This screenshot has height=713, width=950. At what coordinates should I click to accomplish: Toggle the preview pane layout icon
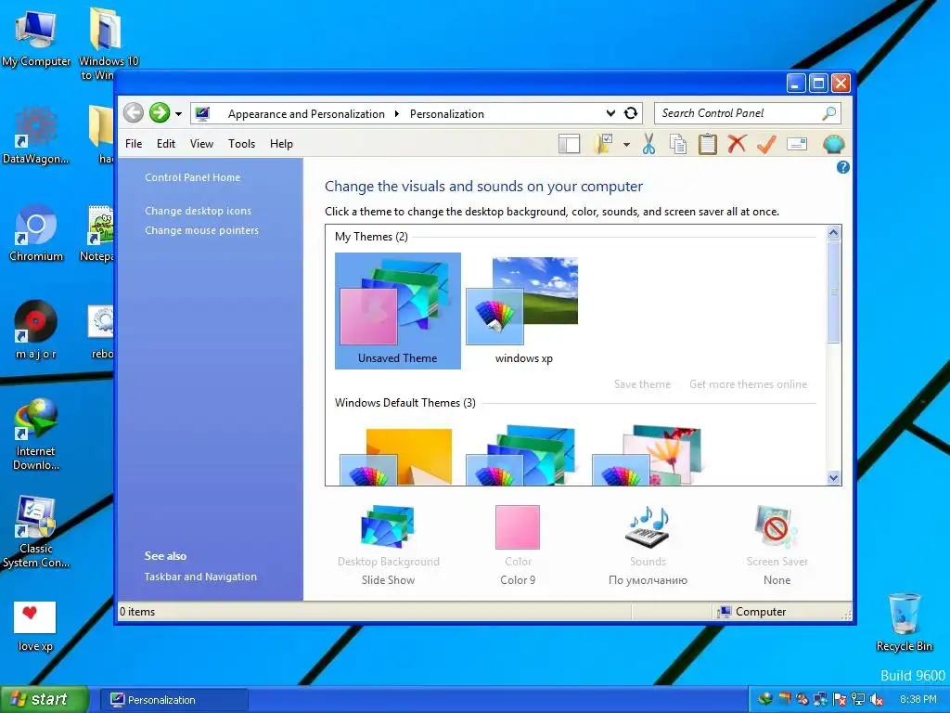(x=569, y=144)
